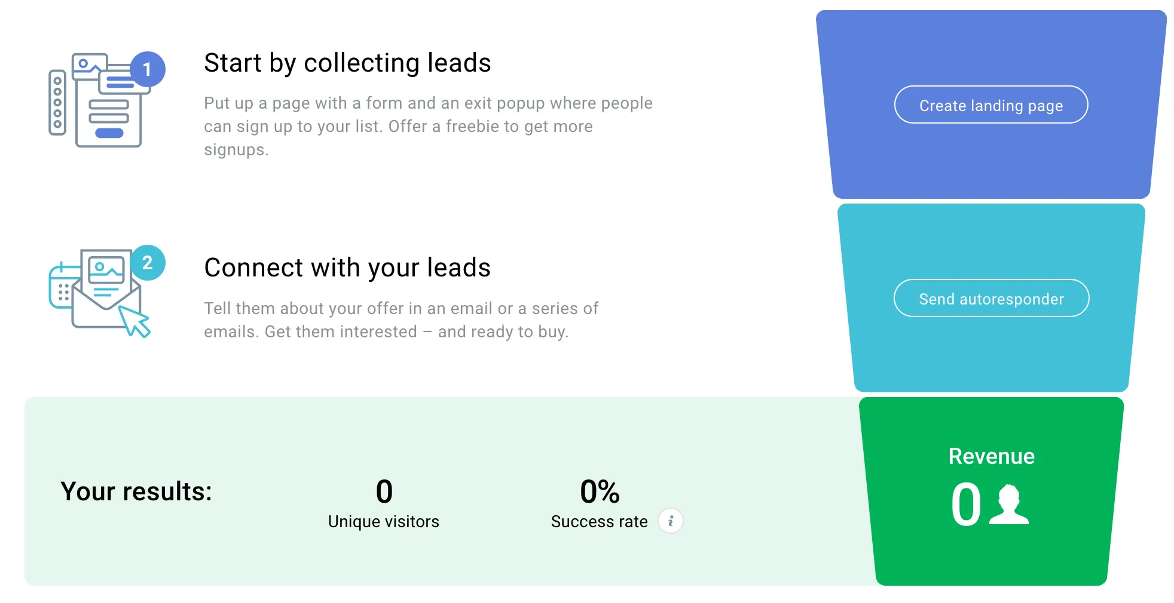Click the exit popup description paragraph
1174x603 pixels.
[x=428, y=126]
